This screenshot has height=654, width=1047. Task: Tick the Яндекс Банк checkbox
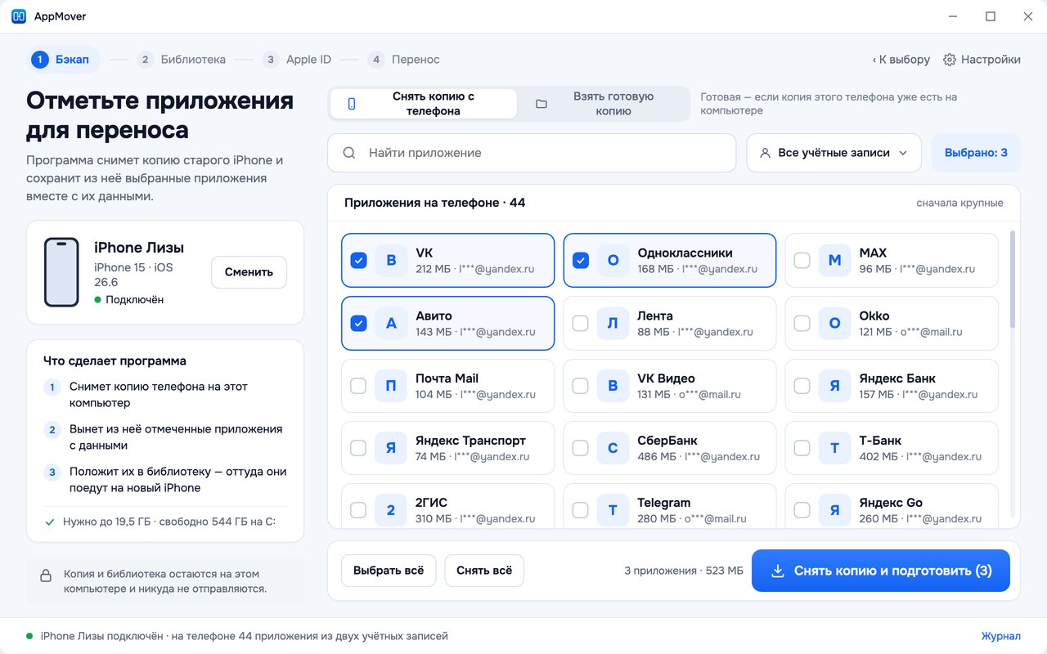click(802, 386)
